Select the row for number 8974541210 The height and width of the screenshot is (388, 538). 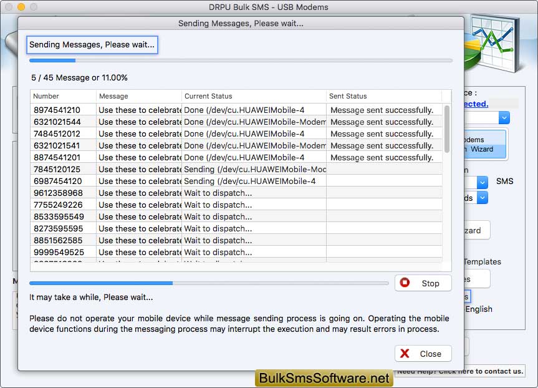coord(236,110)
